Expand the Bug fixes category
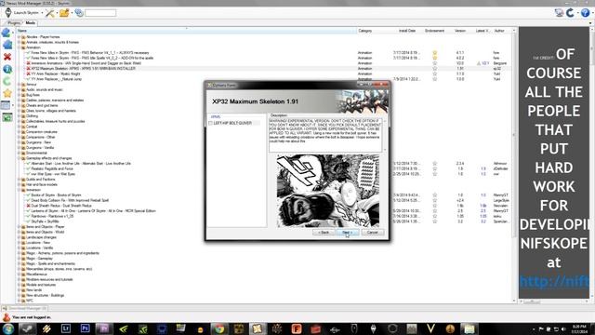The width and height of the screenshot is (595, 335). (19, 95)
